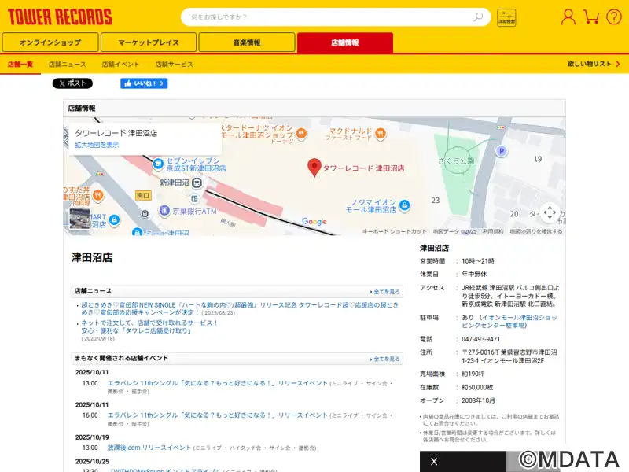The image size is (629, 472).
Task: Open 店舗サービス submenu item
Action: 174,65
